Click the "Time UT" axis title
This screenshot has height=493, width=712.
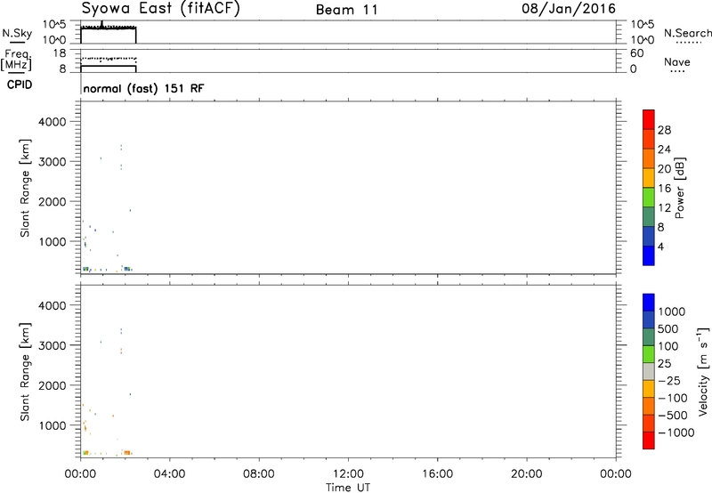pyautogui.click(x=348, y=488)
